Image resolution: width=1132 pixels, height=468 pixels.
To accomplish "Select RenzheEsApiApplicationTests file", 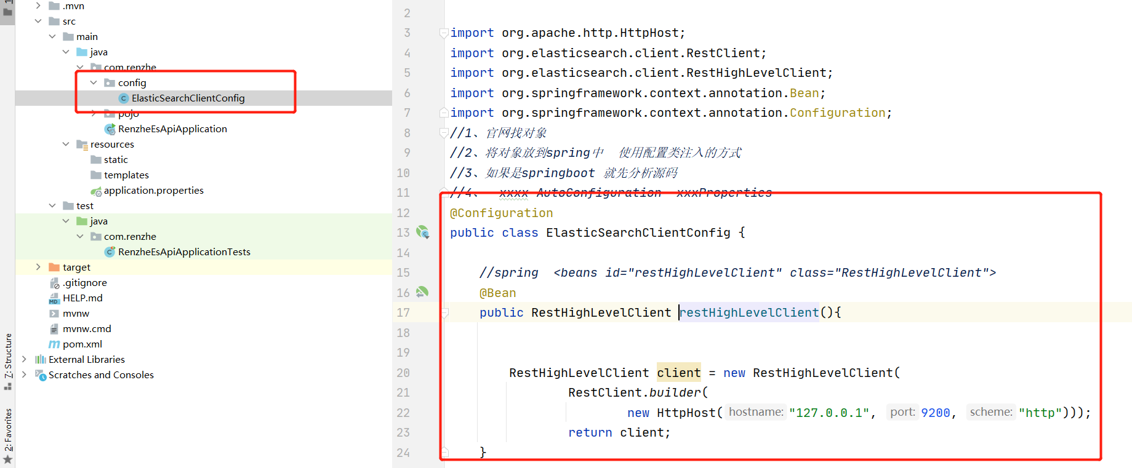I will [184, 252].
